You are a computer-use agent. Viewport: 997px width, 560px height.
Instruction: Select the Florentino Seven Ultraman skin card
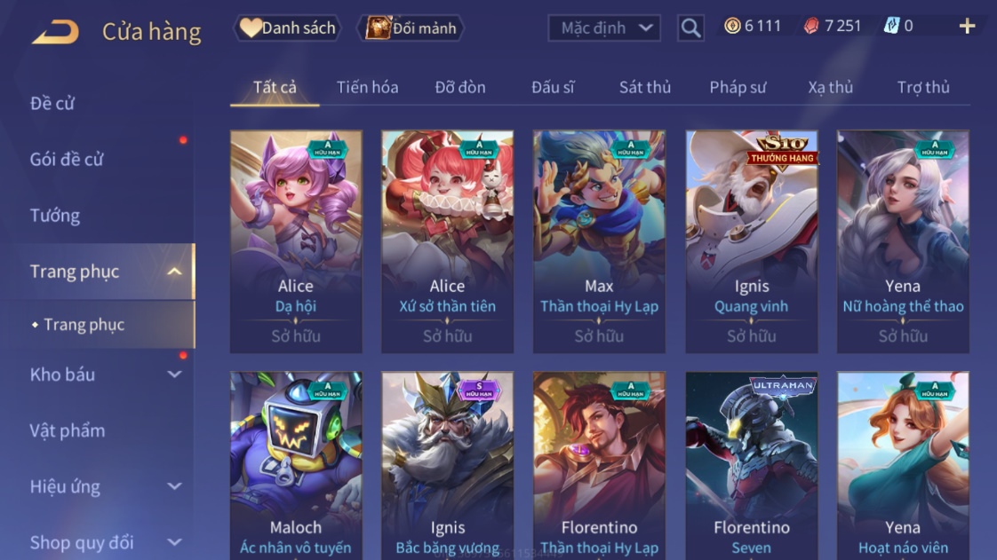(752, 465)
